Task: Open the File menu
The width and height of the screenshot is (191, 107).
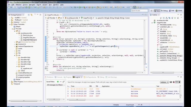Action: tap(9, 5)
